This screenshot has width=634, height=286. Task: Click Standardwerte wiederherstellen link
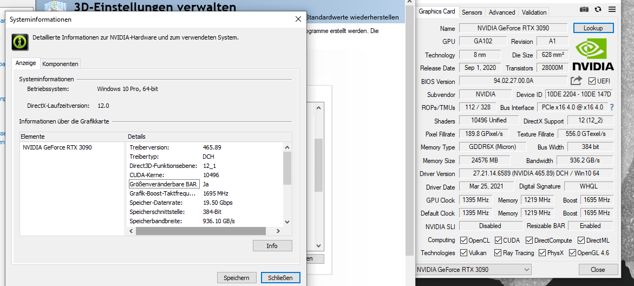(353, 18)
